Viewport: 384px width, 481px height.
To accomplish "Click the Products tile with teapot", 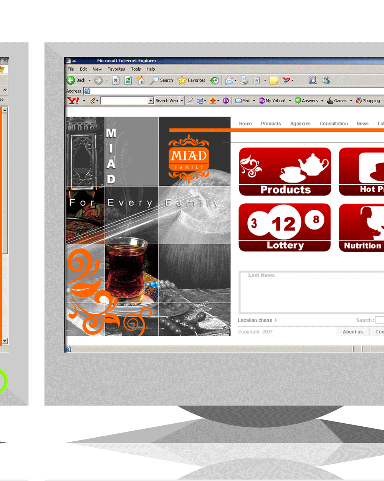I will pos(285,172).
